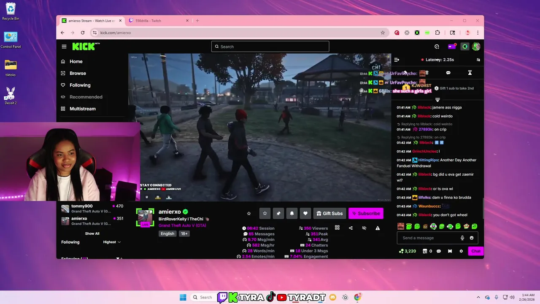Bookmark this page with star icon
Image resolution: width=540 pixels, height=304 pixels.
click(383, 33)
